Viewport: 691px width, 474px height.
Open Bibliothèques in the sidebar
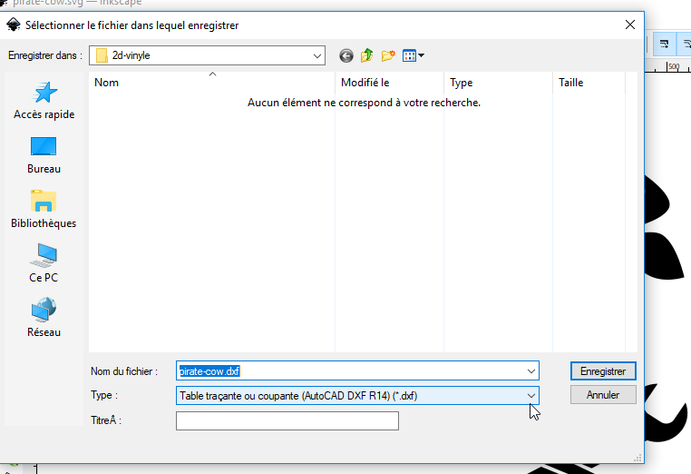(44, 210)
